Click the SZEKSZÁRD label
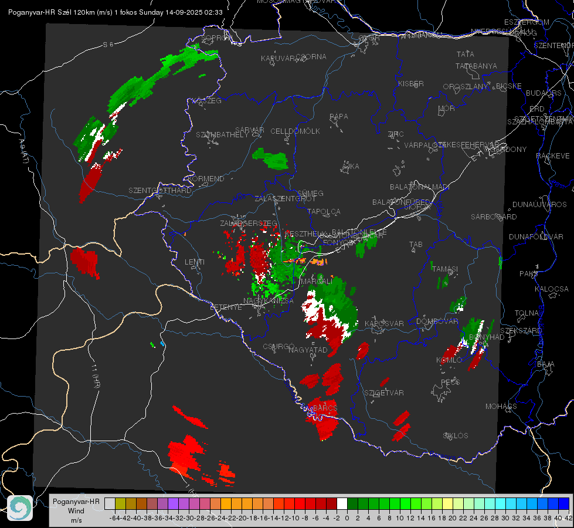This screenshot has height=528, width=574. point(521,331)
